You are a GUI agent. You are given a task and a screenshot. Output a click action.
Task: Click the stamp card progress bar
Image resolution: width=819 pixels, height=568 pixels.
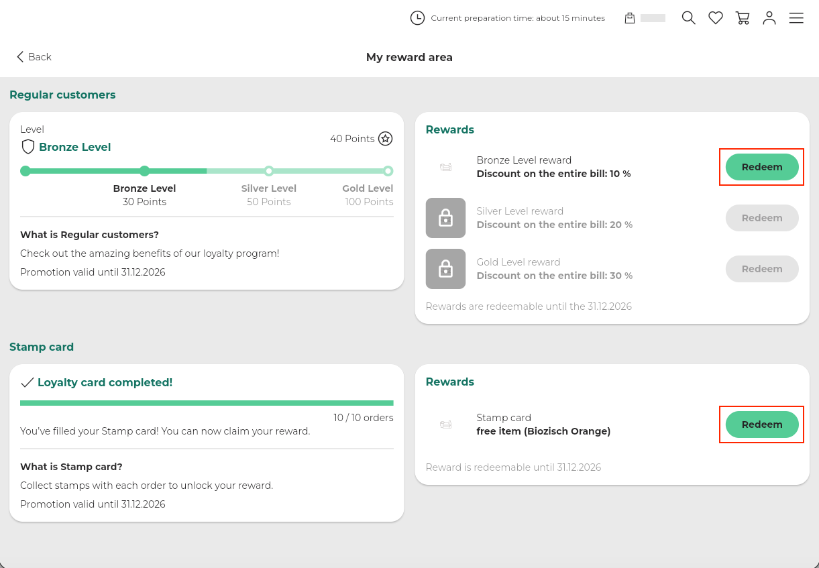pyautogui.click(x=207, y=403)
